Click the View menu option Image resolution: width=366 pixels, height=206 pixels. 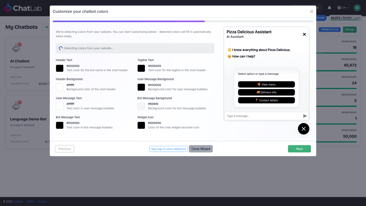pos(266,85)
